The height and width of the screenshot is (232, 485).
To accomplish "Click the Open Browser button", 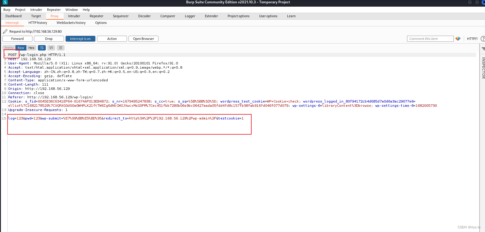I will [143, 39].
